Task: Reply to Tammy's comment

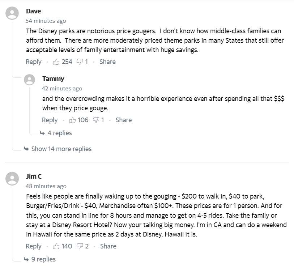Action: [x=50, y=120]
